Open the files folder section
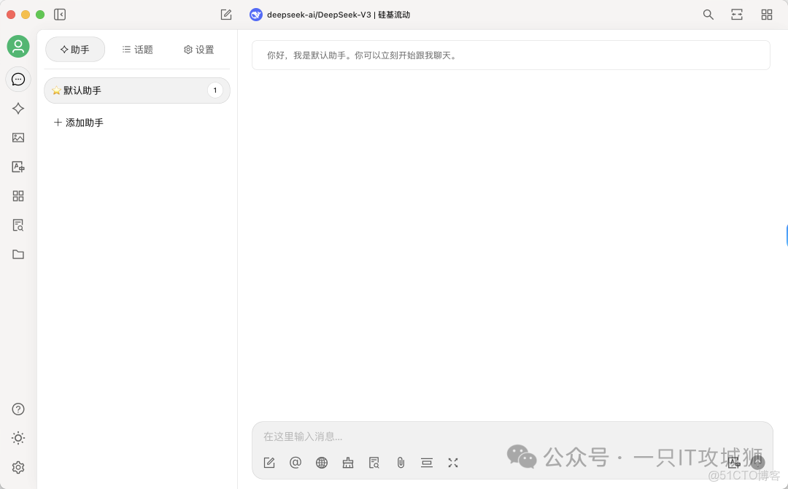Image resolution: width=788 pixels, height=489 pixels. click(18, 254)
